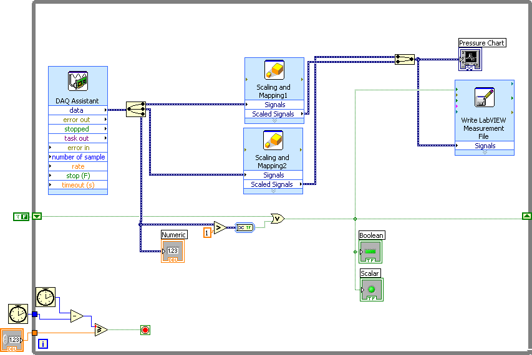Click the Write LabVIEW Measurement File icon
The width and height of the screenshot is (532, 355).
coord(484,98)
